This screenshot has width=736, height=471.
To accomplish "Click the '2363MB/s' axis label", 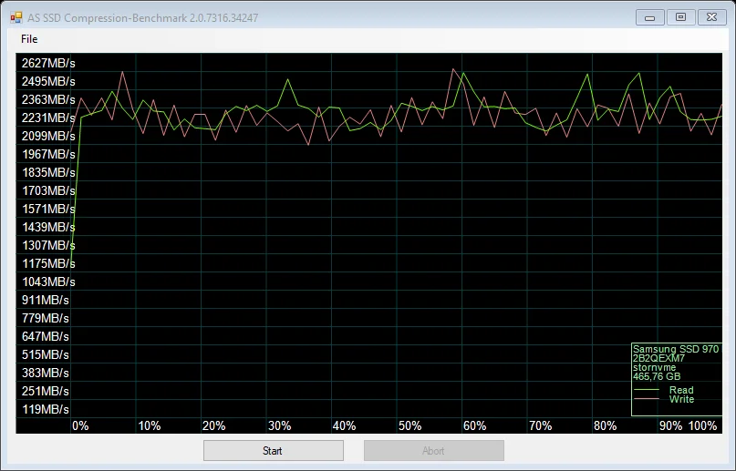I will [x=48, y=100].
